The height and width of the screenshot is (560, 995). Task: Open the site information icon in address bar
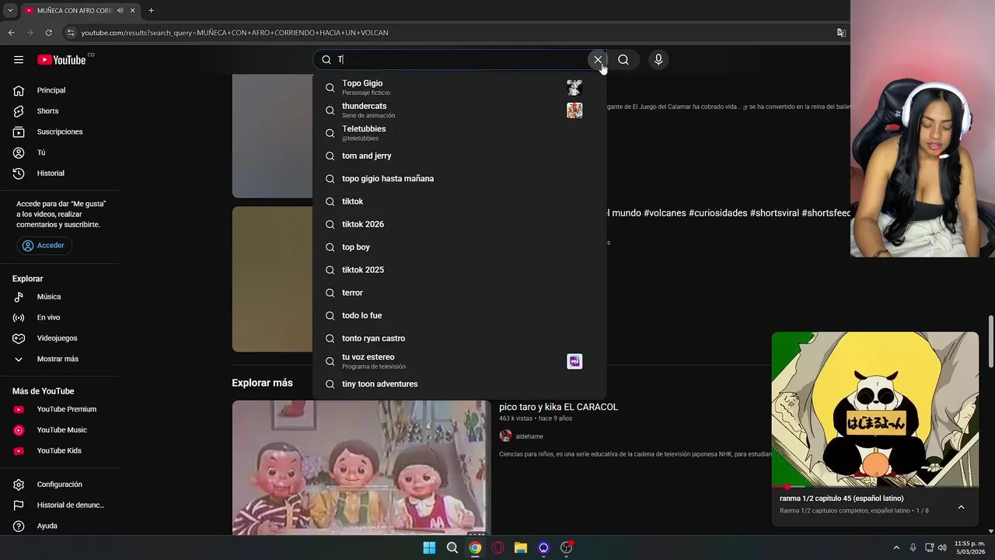[x=71, y=33]
